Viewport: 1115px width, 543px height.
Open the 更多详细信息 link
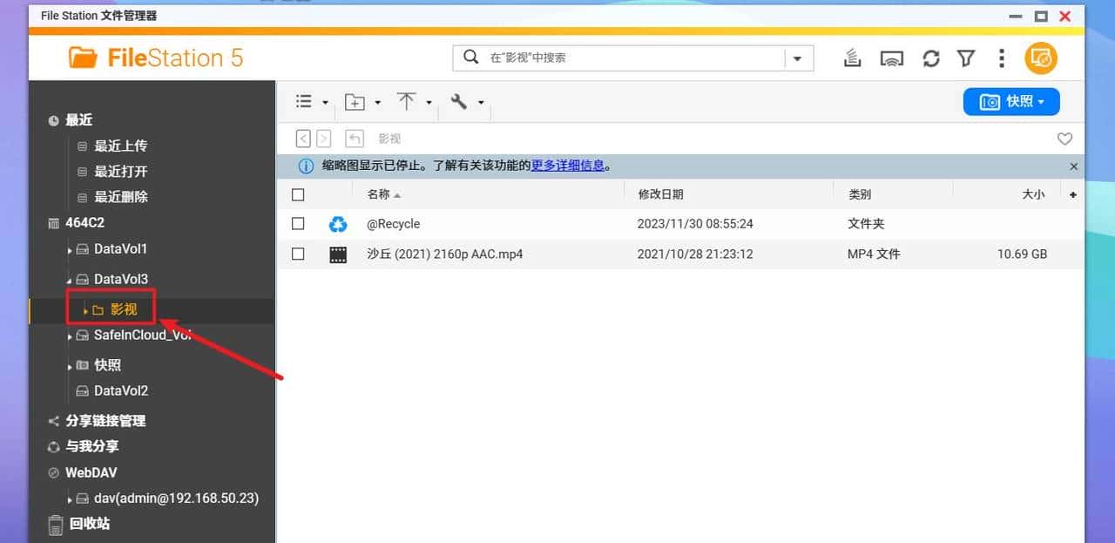[x=568, y=166]
